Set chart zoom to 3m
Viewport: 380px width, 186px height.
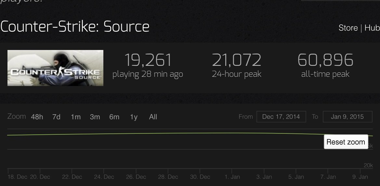[x=95, y=117]
